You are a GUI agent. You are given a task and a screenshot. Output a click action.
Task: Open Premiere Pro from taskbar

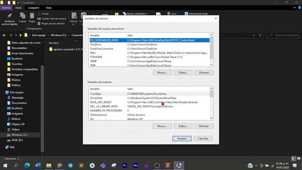pyautogui.click(x=125, y=165)
